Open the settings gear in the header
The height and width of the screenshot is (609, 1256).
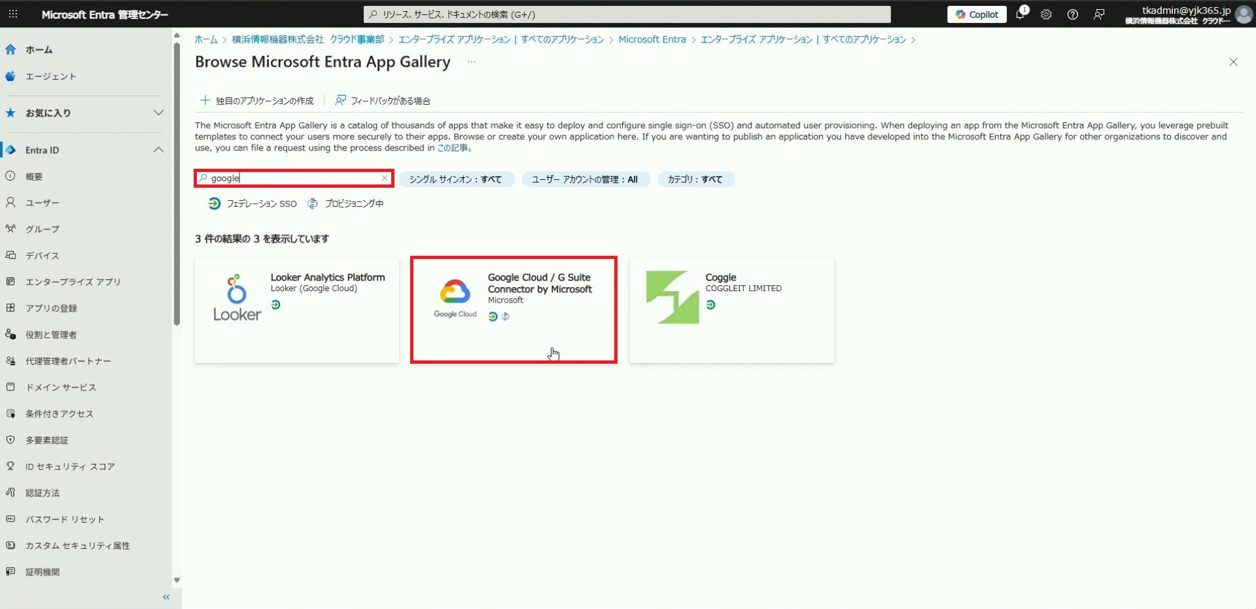click(x=1046, y=14)
